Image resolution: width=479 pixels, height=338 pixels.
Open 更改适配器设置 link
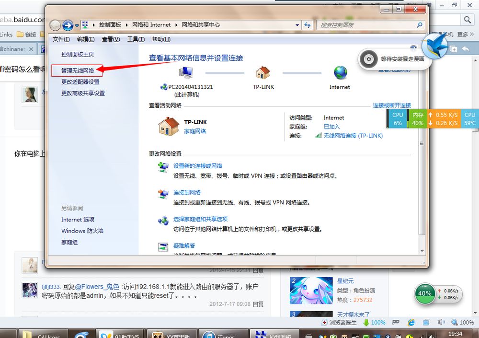[80, 82]
